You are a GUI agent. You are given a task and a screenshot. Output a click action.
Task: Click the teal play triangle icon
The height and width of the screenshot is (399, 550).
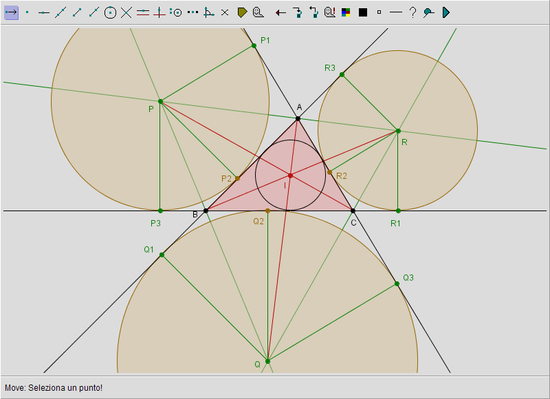coord(445,12)
